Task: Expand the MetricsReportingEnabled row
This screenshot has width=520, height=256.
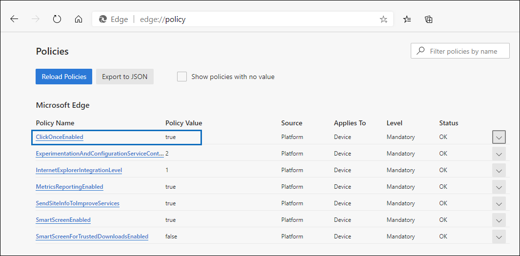Action: pos(499,187)
